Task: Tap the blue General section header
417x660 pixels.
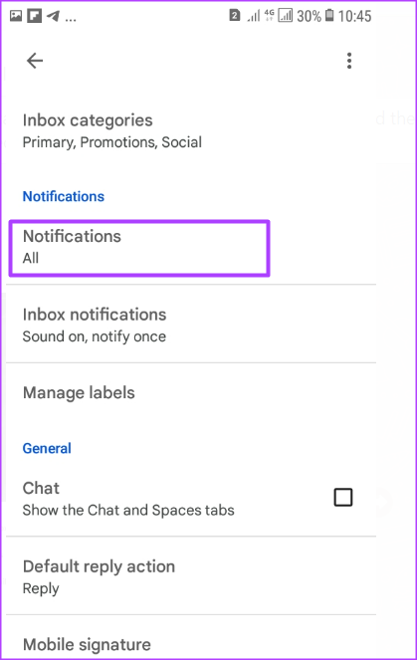Action: click(x=47, y=448)
